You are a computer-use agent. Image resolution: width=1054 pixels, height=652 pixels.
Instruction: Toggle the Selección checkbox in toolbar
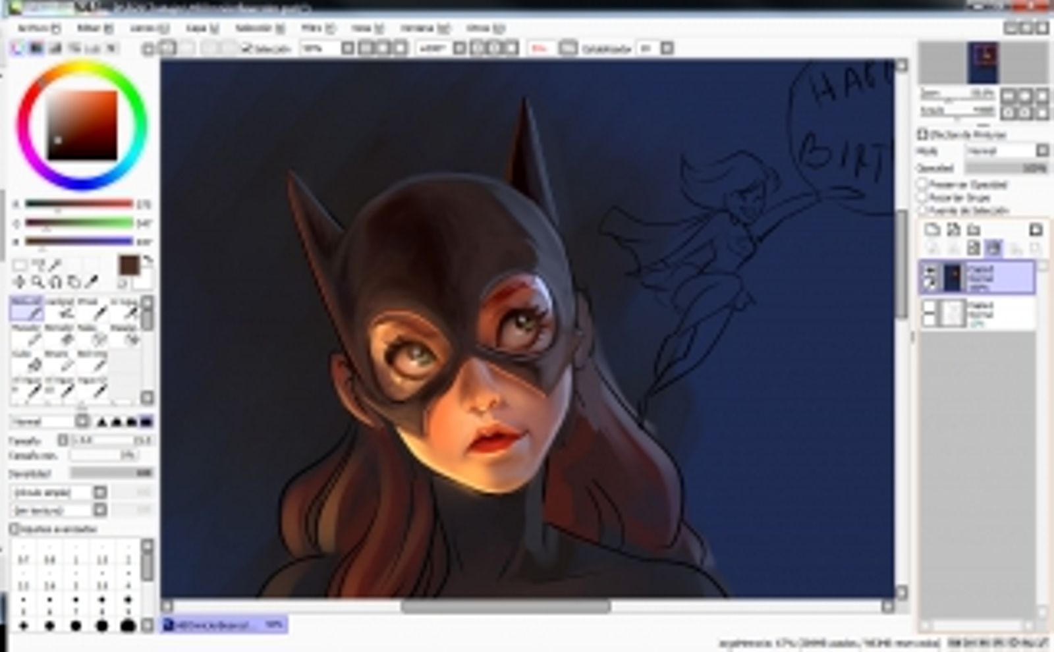click(247, 48)
